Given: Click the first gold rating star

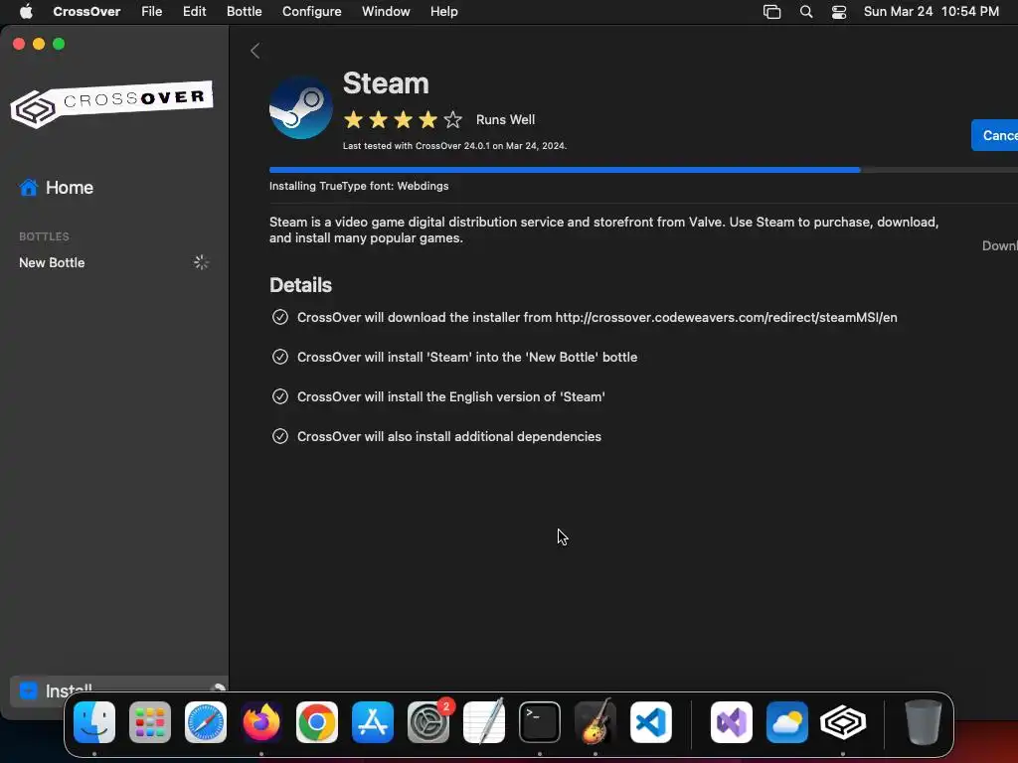Looking at the screenshot, I should pos(354,119).
